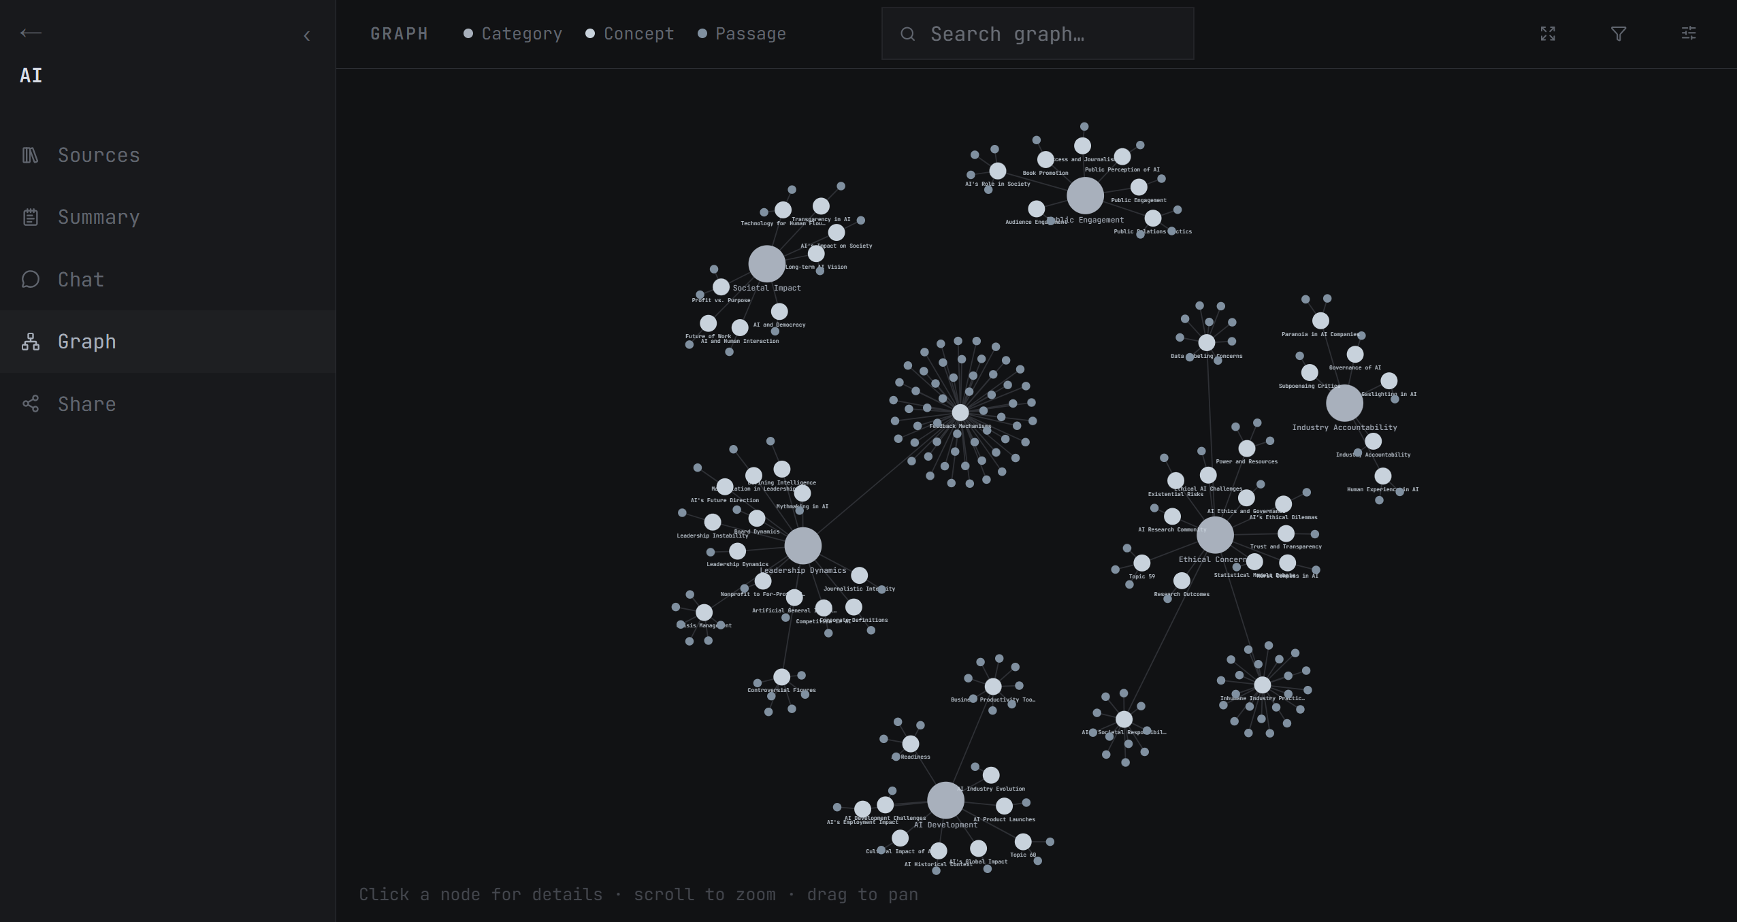
Task: Click the Sources books icon
Action: coord(31,155)
